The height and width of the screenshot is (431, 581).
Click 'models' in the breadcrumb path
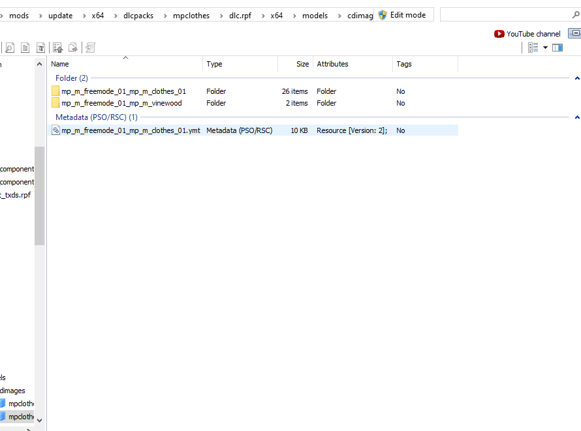tap(315, 16)
